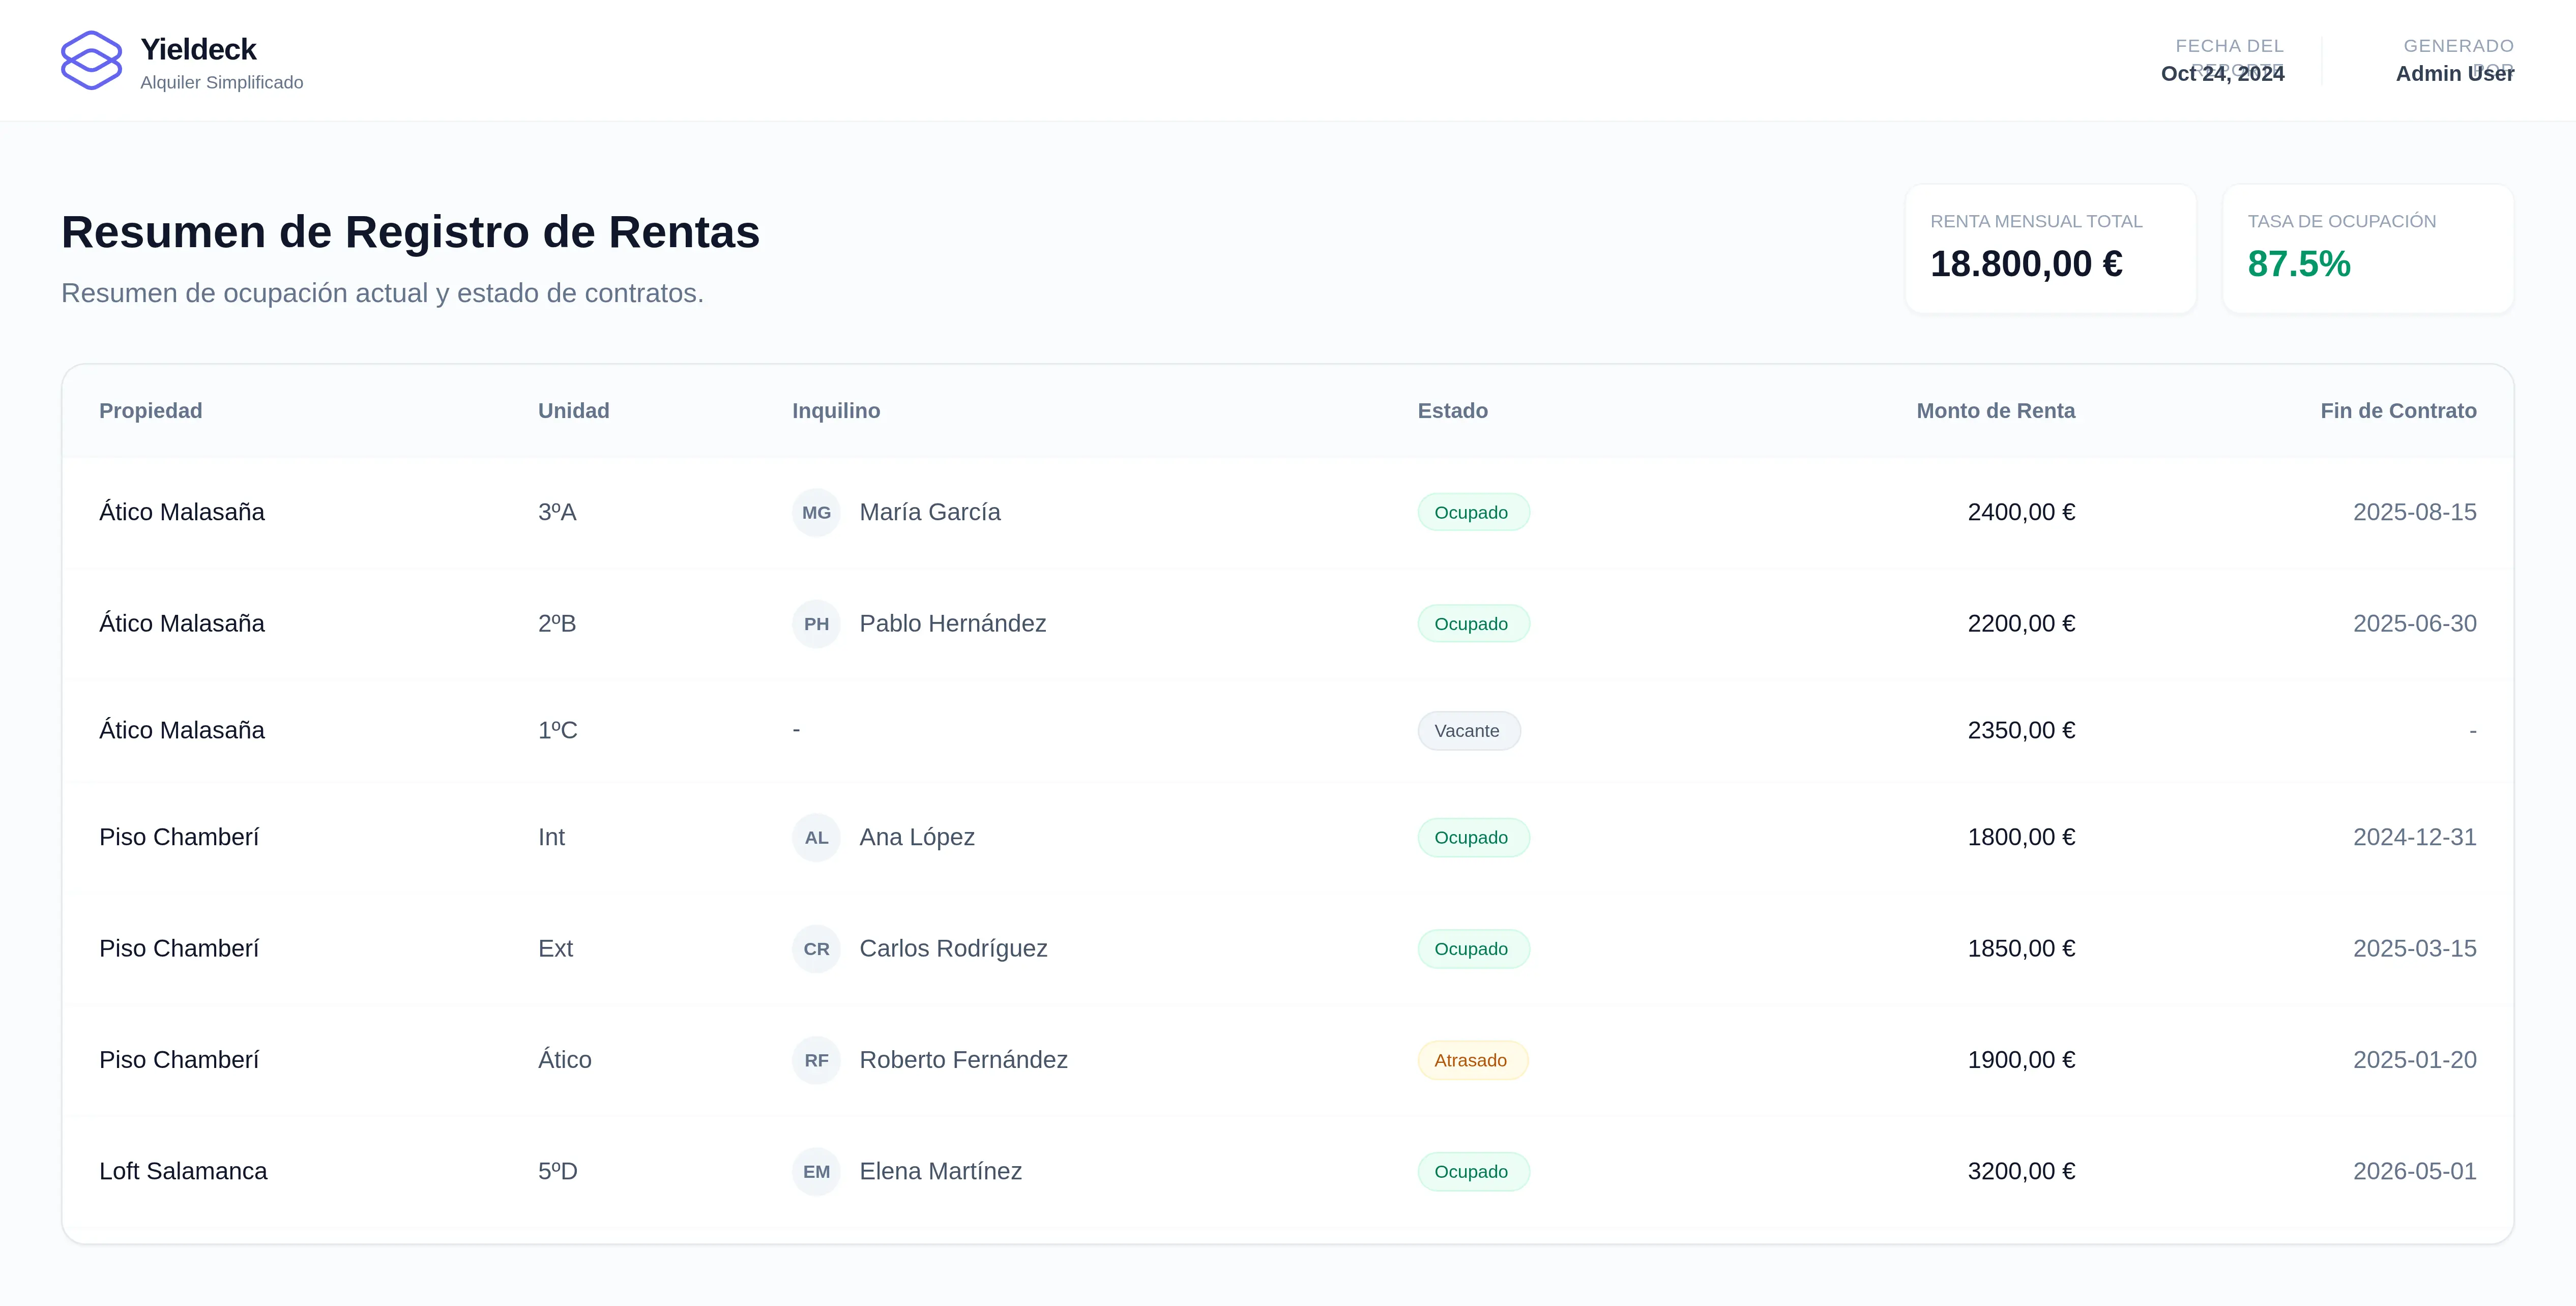This screenshot has width=2576, height=1306.
Task: Open the Tasa de Ocupación card
Action: [x=2367, y=248]
